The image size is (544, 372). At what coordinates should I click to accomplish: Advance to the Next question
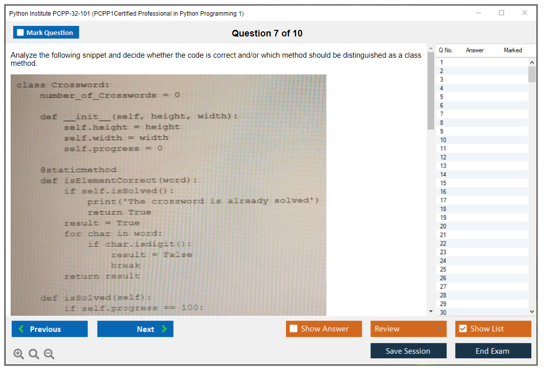(135, 329)
